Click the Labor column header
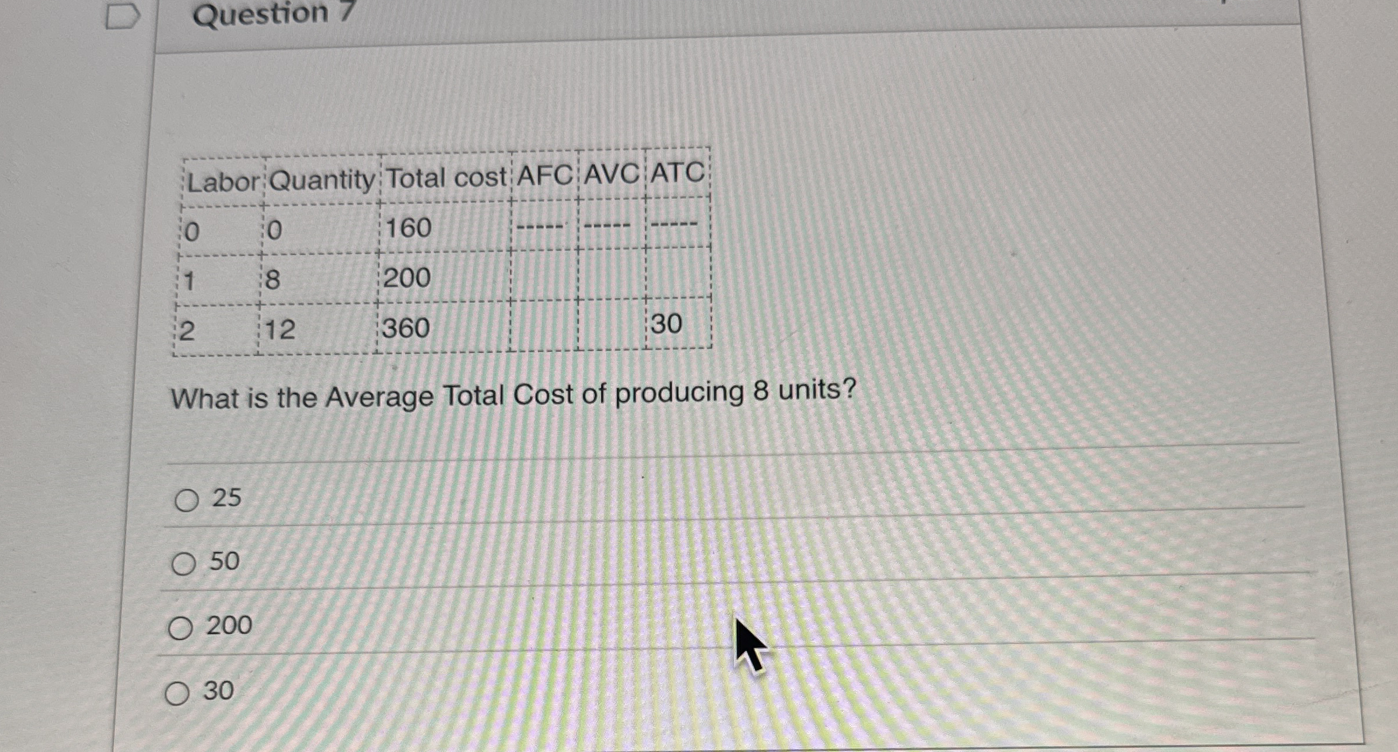Screen dimensions: 1398x752 (223, 182)
